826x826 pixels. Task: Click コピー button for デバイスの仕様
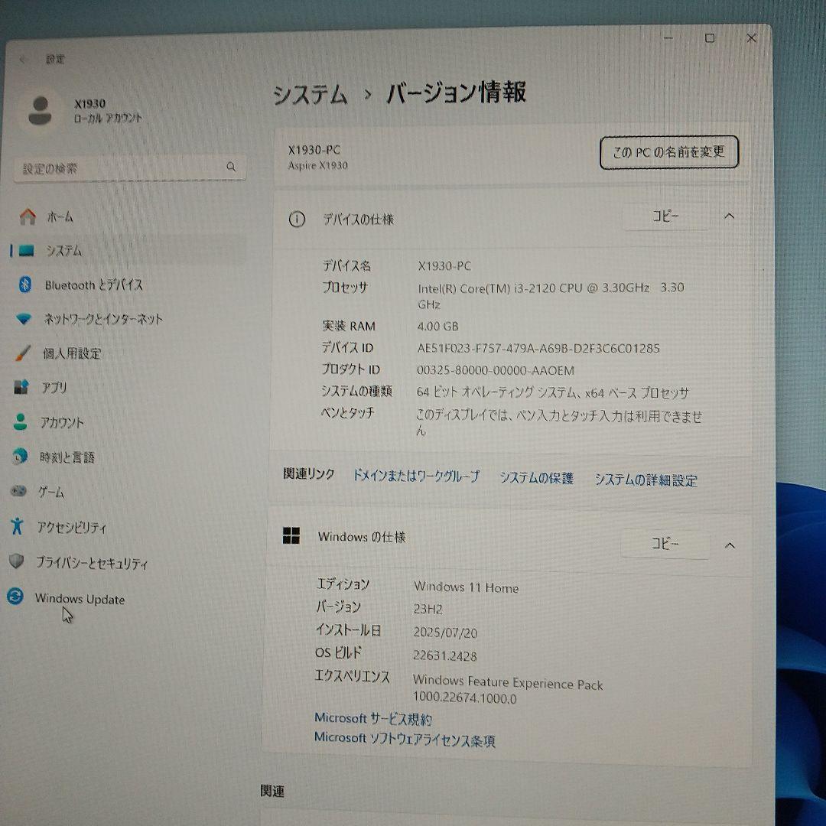665,216
